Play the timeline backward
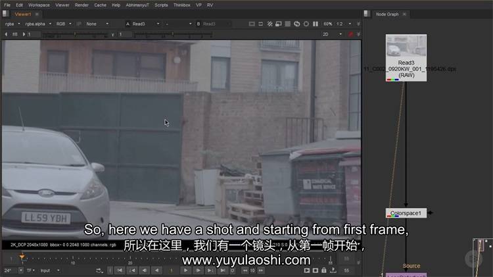Screen dimensions: 493x277 pos(156,270)
